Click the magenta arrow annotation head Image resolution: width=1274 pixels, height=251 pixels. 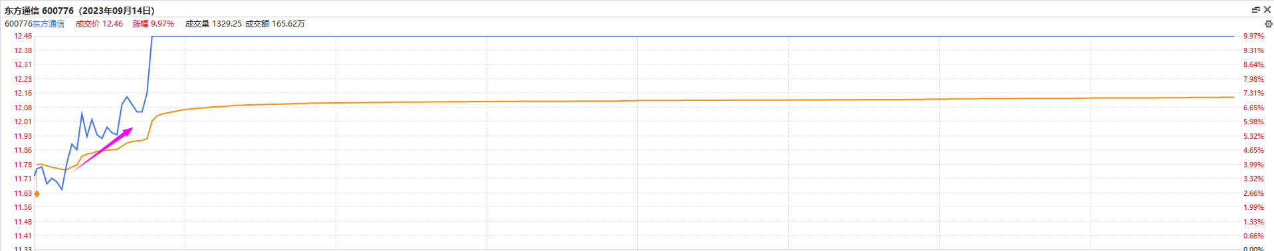(128, 131)
